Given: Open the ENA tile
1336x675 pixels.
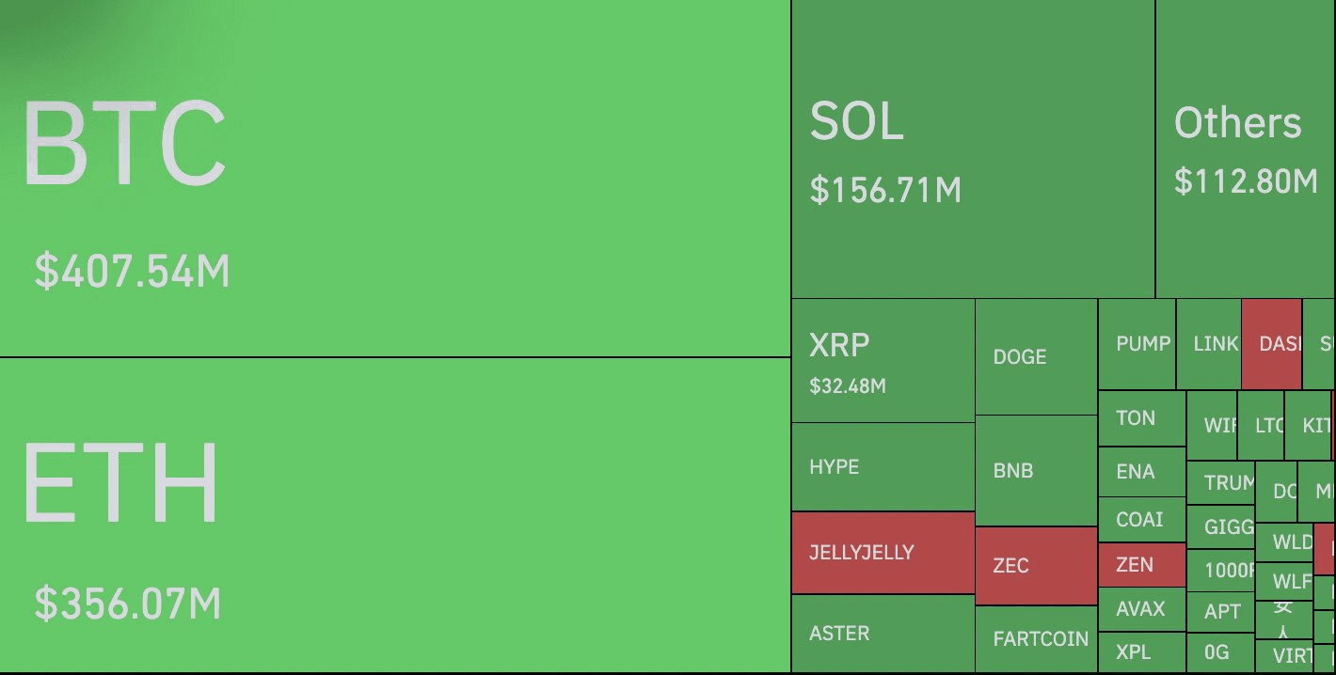Looking at the screenshot, I should pyautogui.click(x=1141, y=472).
